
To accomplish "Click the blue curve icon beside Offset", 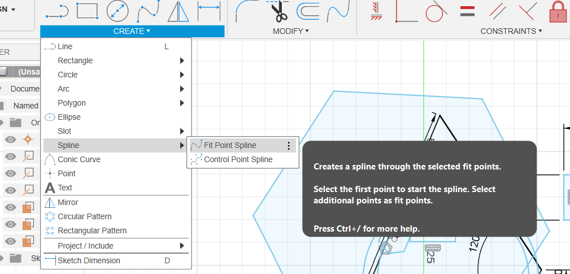I will coord(338,11).
